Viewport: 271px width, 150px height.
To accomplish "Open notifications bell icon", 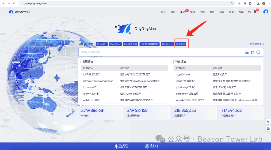I will pyautogui.click(x=255, y=12).
